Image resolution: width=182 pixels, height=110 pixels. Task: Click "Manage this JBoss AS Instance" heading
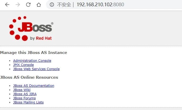point(34,53)
